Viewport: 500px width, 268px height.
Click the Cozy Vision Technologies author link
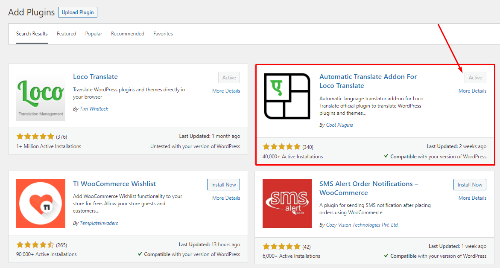click(x=362, y=225)
